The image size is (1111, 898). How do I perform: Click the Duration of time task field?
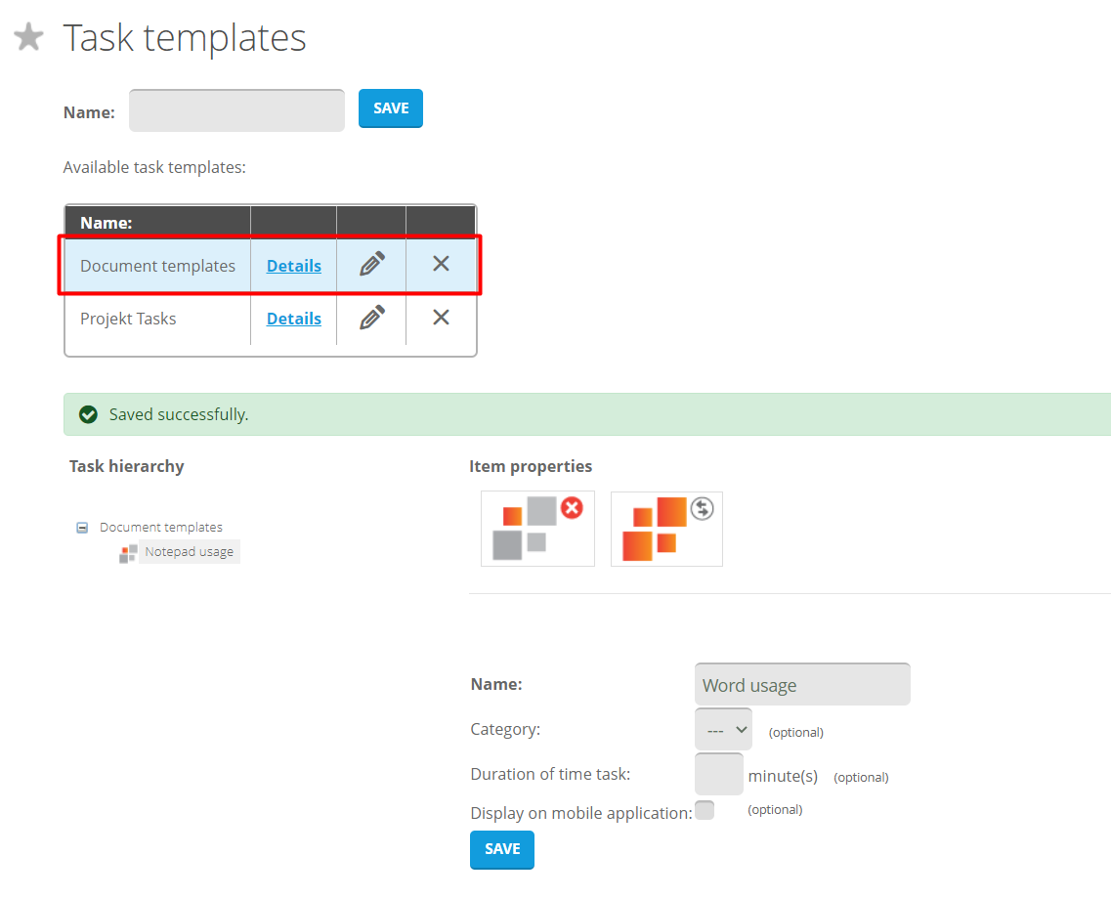pyautogui.click(x=718, y=775)
